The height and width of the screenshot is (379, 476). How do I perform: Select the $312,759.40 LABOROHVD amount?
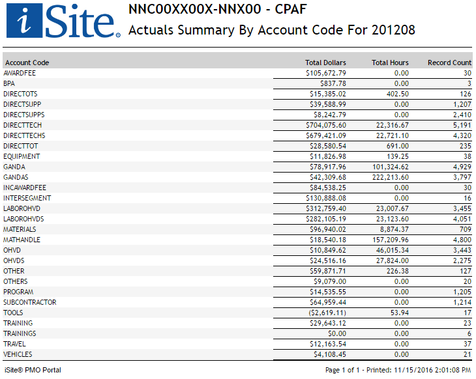click(326, 208)
